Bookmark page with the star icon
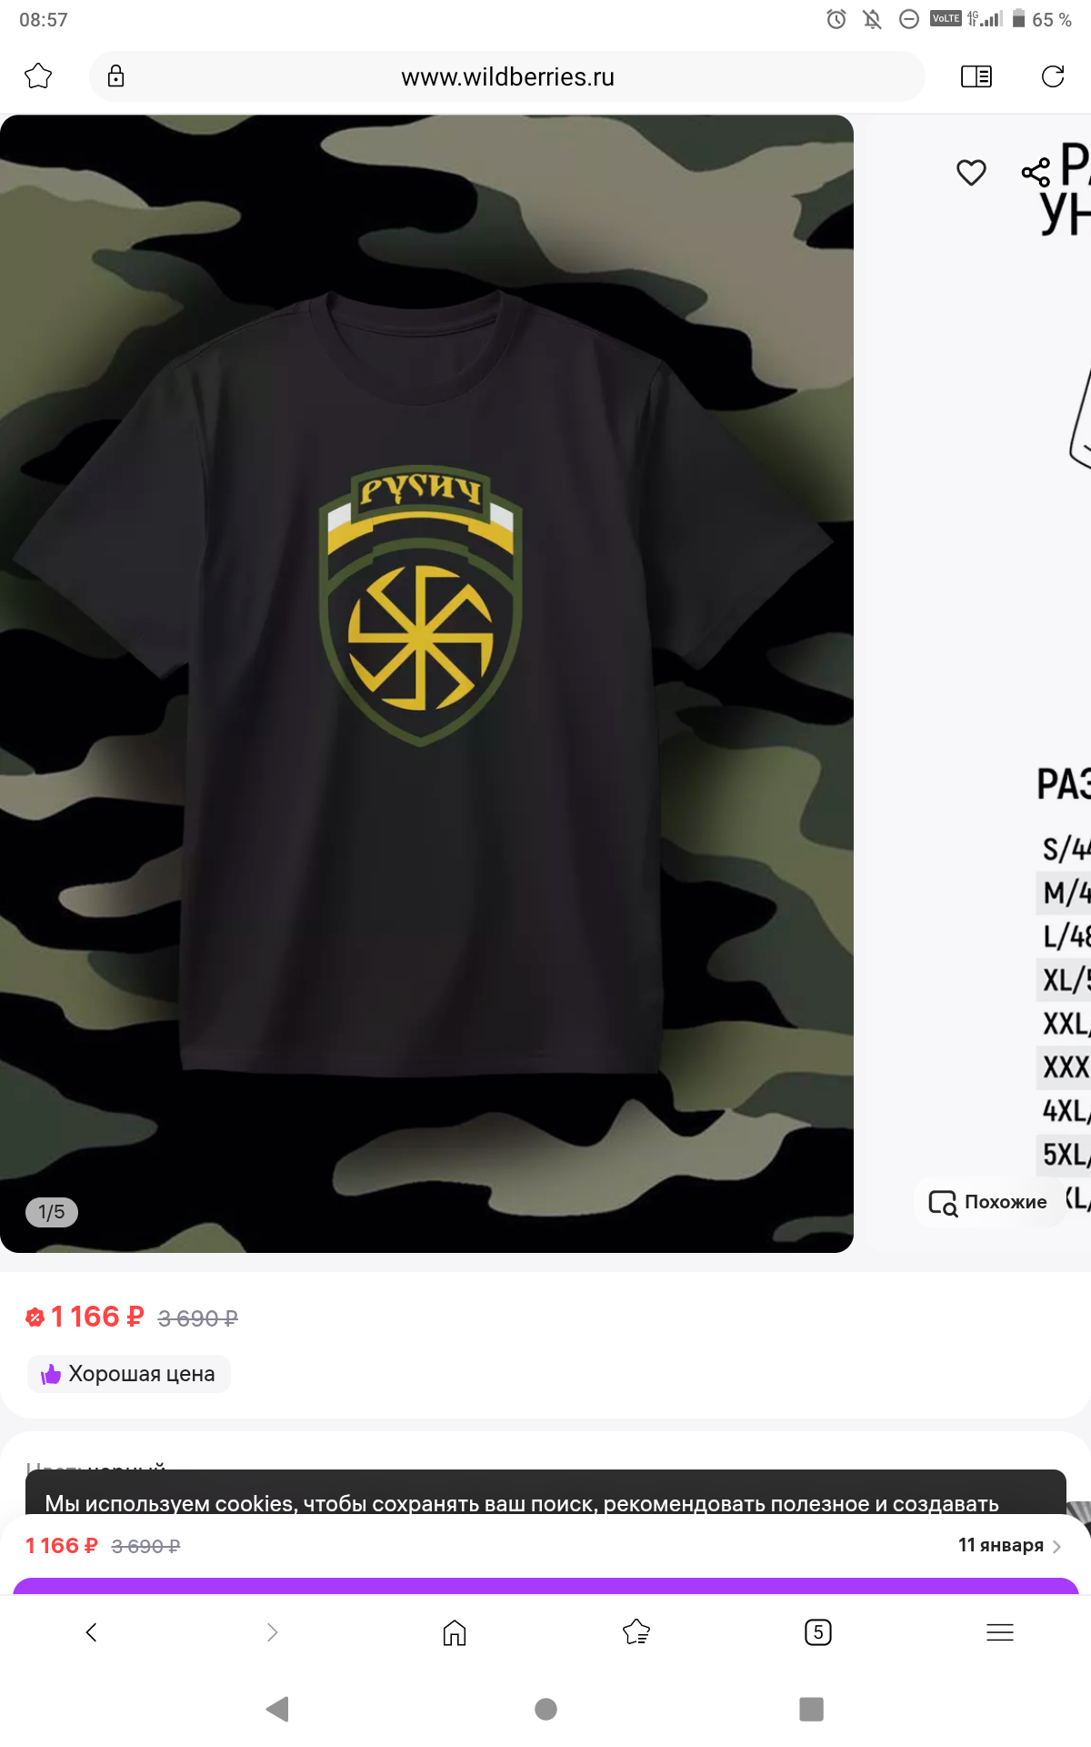Screen dimensions: 1091x1747 [38, 76]
